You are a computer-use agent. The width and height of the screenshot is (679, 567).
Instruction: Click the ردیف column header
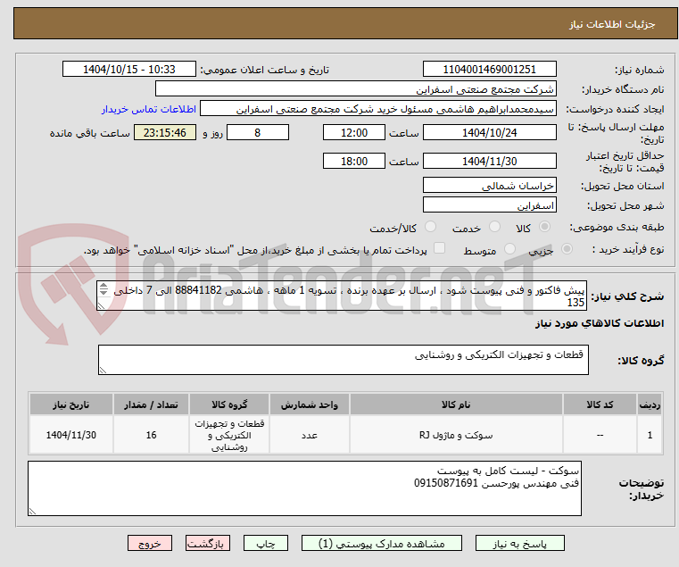tap(650, 404)
